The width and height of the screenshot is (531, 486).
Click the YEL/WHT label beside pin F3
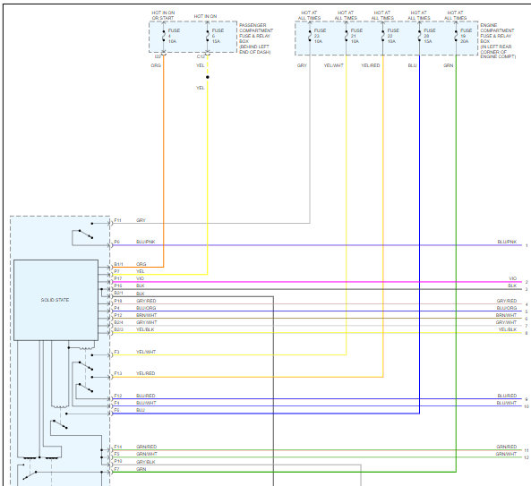pos(146,352)
